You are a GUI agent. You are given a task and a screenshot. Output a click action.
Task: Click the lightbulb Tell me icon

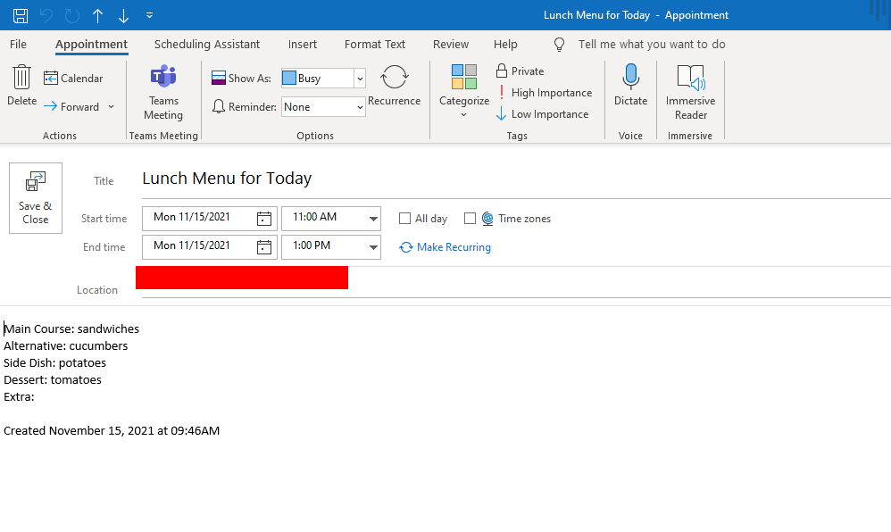pos(559,45)
